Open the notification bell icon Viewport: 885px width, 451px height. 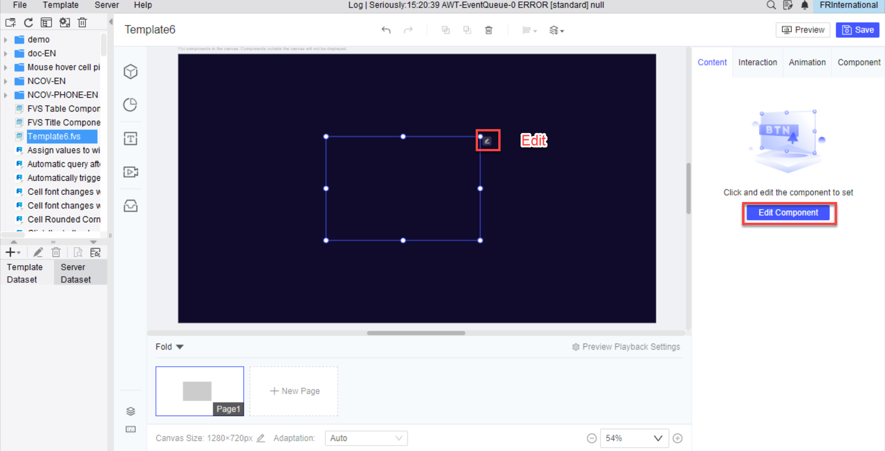[804, 5]
